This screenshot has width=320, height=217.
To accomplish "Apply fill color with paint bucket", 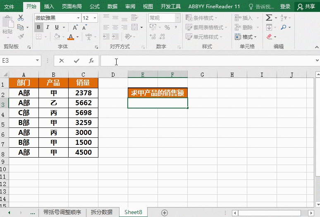I will (x=57, y=37).
